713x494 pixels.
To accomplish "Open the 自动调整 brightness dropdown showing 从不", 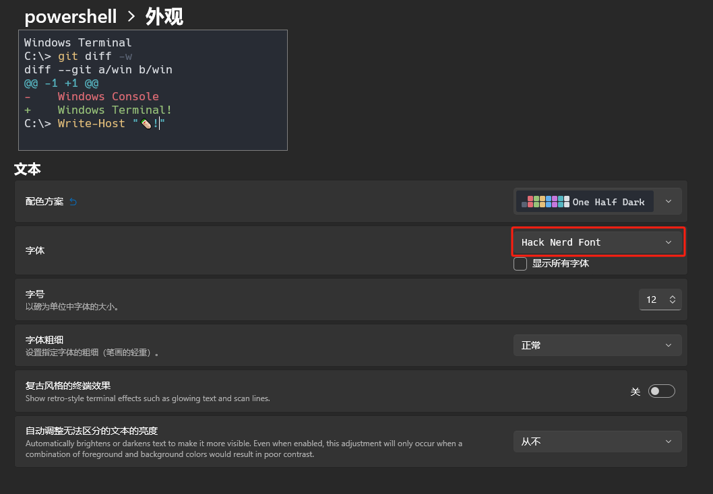I will click(x=597, y=442).
